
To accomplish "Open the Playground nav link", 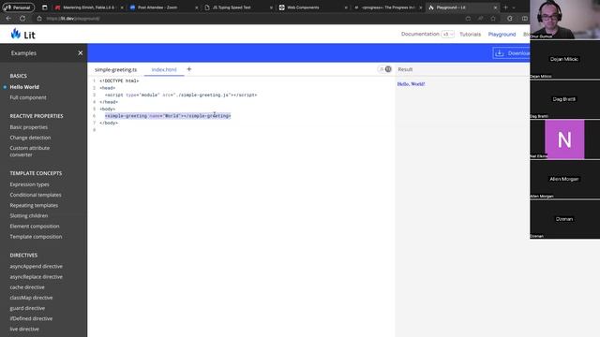I will [x=502, y=34].
